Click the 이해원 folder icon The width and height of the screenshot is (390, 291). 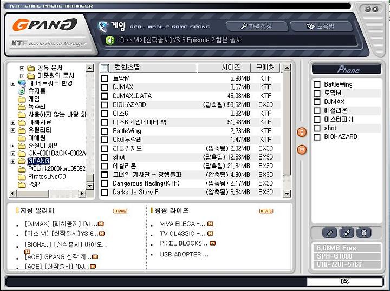[22, 138]
